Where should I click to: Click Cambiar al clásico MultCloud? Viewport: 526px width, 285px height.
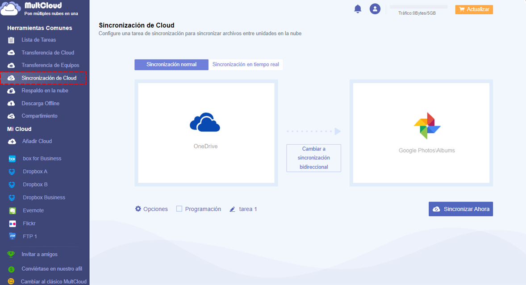coord(54,281)
